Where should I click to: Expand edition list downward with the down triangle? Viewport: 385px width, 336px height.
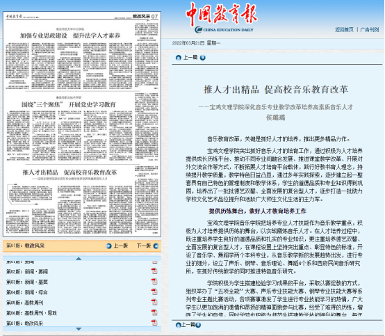pos(79,329)
